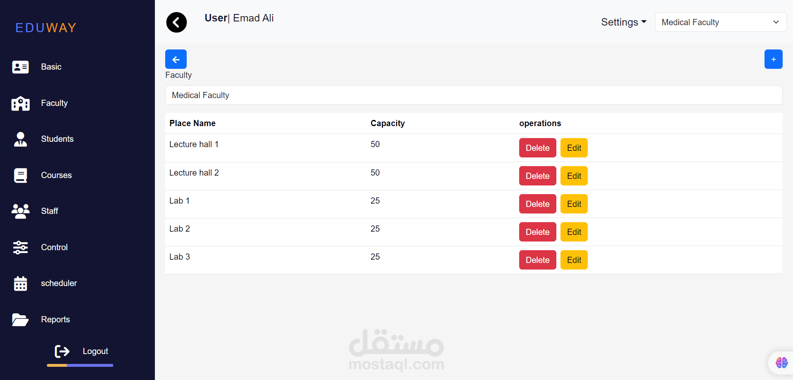Delete the Lab 1 row

[x=537, y=204]
